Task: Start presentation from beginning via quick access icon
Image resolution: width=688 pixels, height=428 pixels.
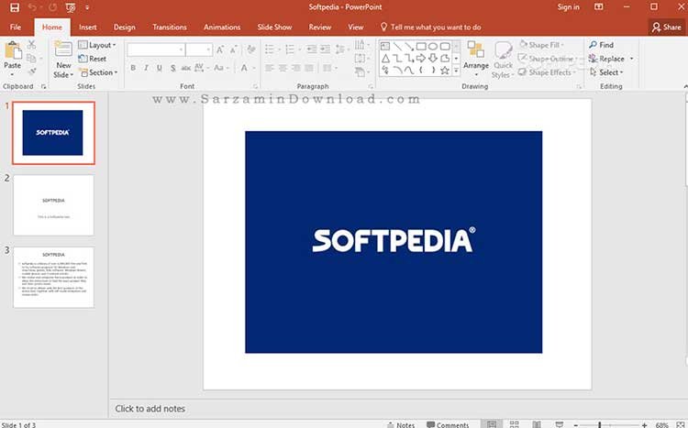Action: point(71,7)
